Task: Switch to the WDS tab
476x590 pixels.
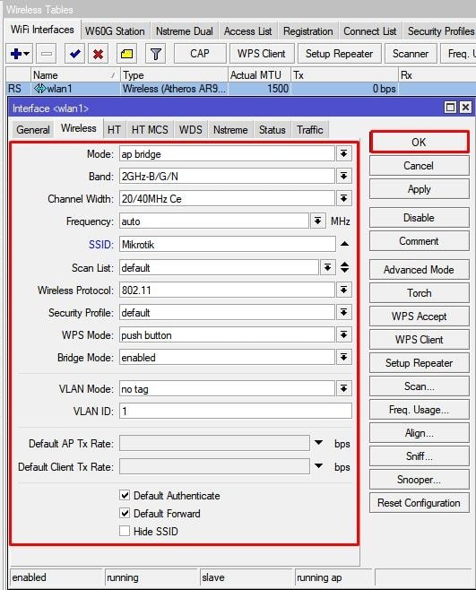Action: point(190,130)
